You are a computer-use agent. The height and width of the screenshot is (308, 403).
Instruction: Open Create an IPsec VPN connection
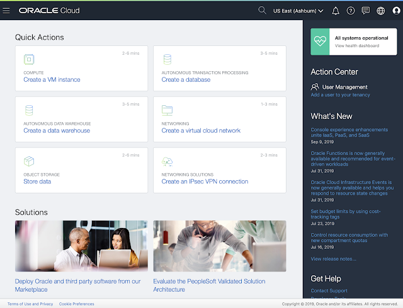tap(205, 181)
